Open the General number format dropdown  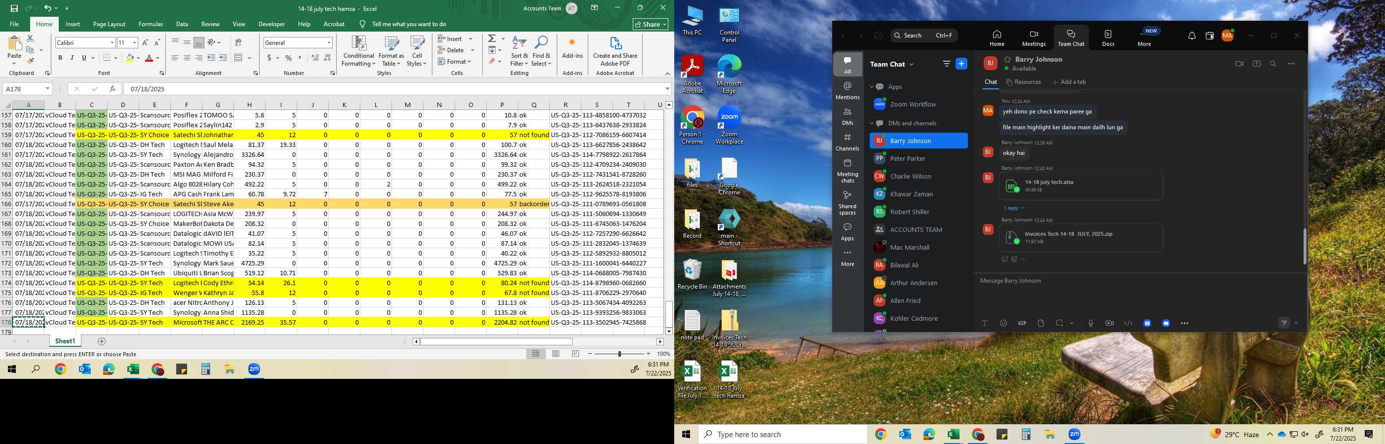click(329, 42)
